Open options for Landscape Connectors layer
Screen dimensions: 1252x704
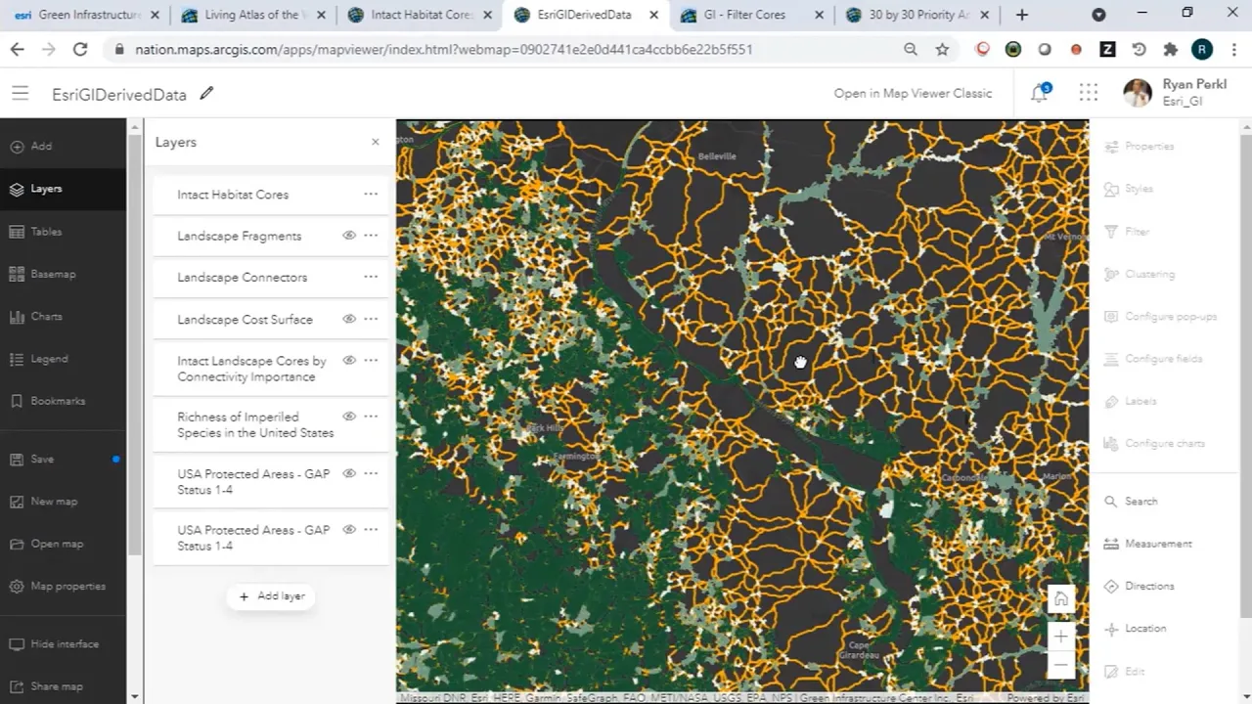371,277
